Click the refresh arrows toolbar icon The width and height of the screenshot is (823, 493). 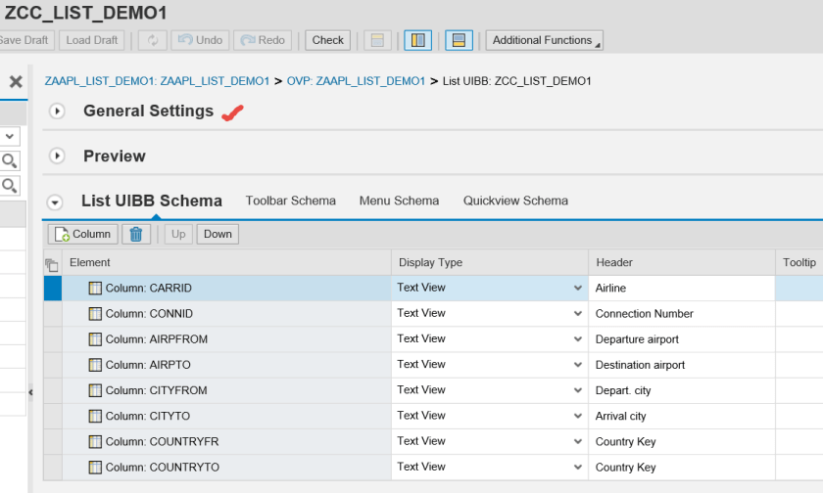point(153,40)
